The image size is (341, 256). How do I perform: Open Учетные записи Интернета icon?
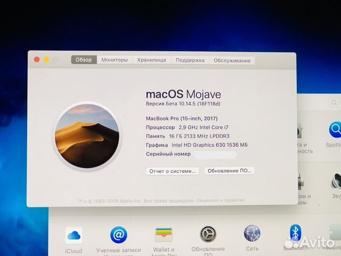118,235
